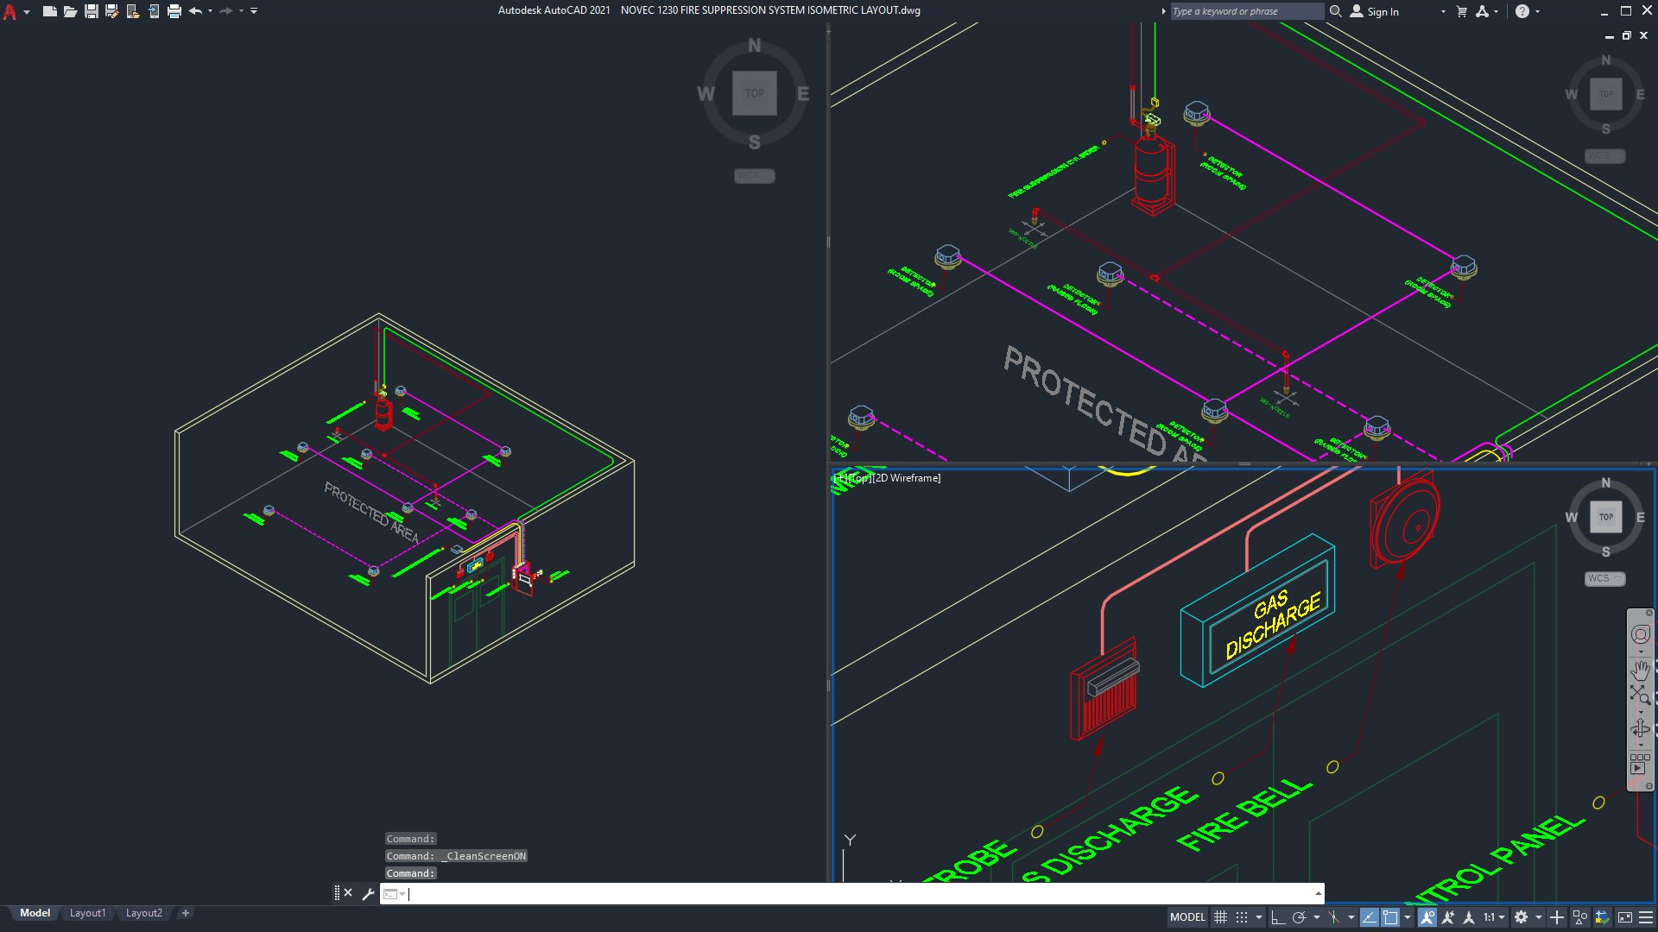The height and width of the screenshot is (932, 1658).
Task: Expand the Undo history dropdown
Action: tap(209, 11)
